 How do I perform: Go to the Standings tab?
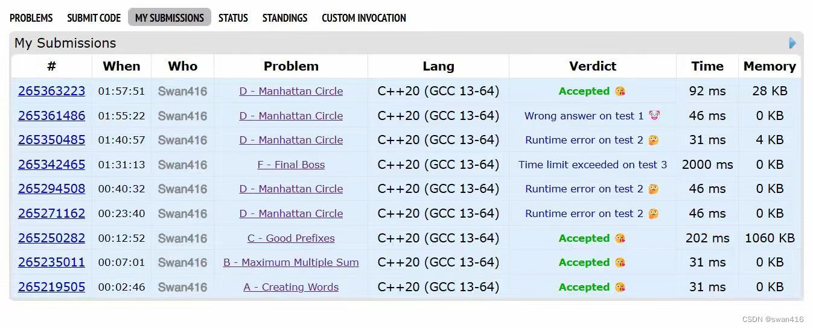pos(285,18)
